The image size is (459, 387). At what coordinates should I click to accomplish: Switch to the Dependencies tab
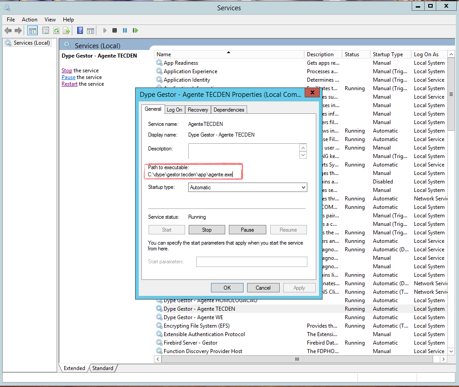[x=229, y=109]
